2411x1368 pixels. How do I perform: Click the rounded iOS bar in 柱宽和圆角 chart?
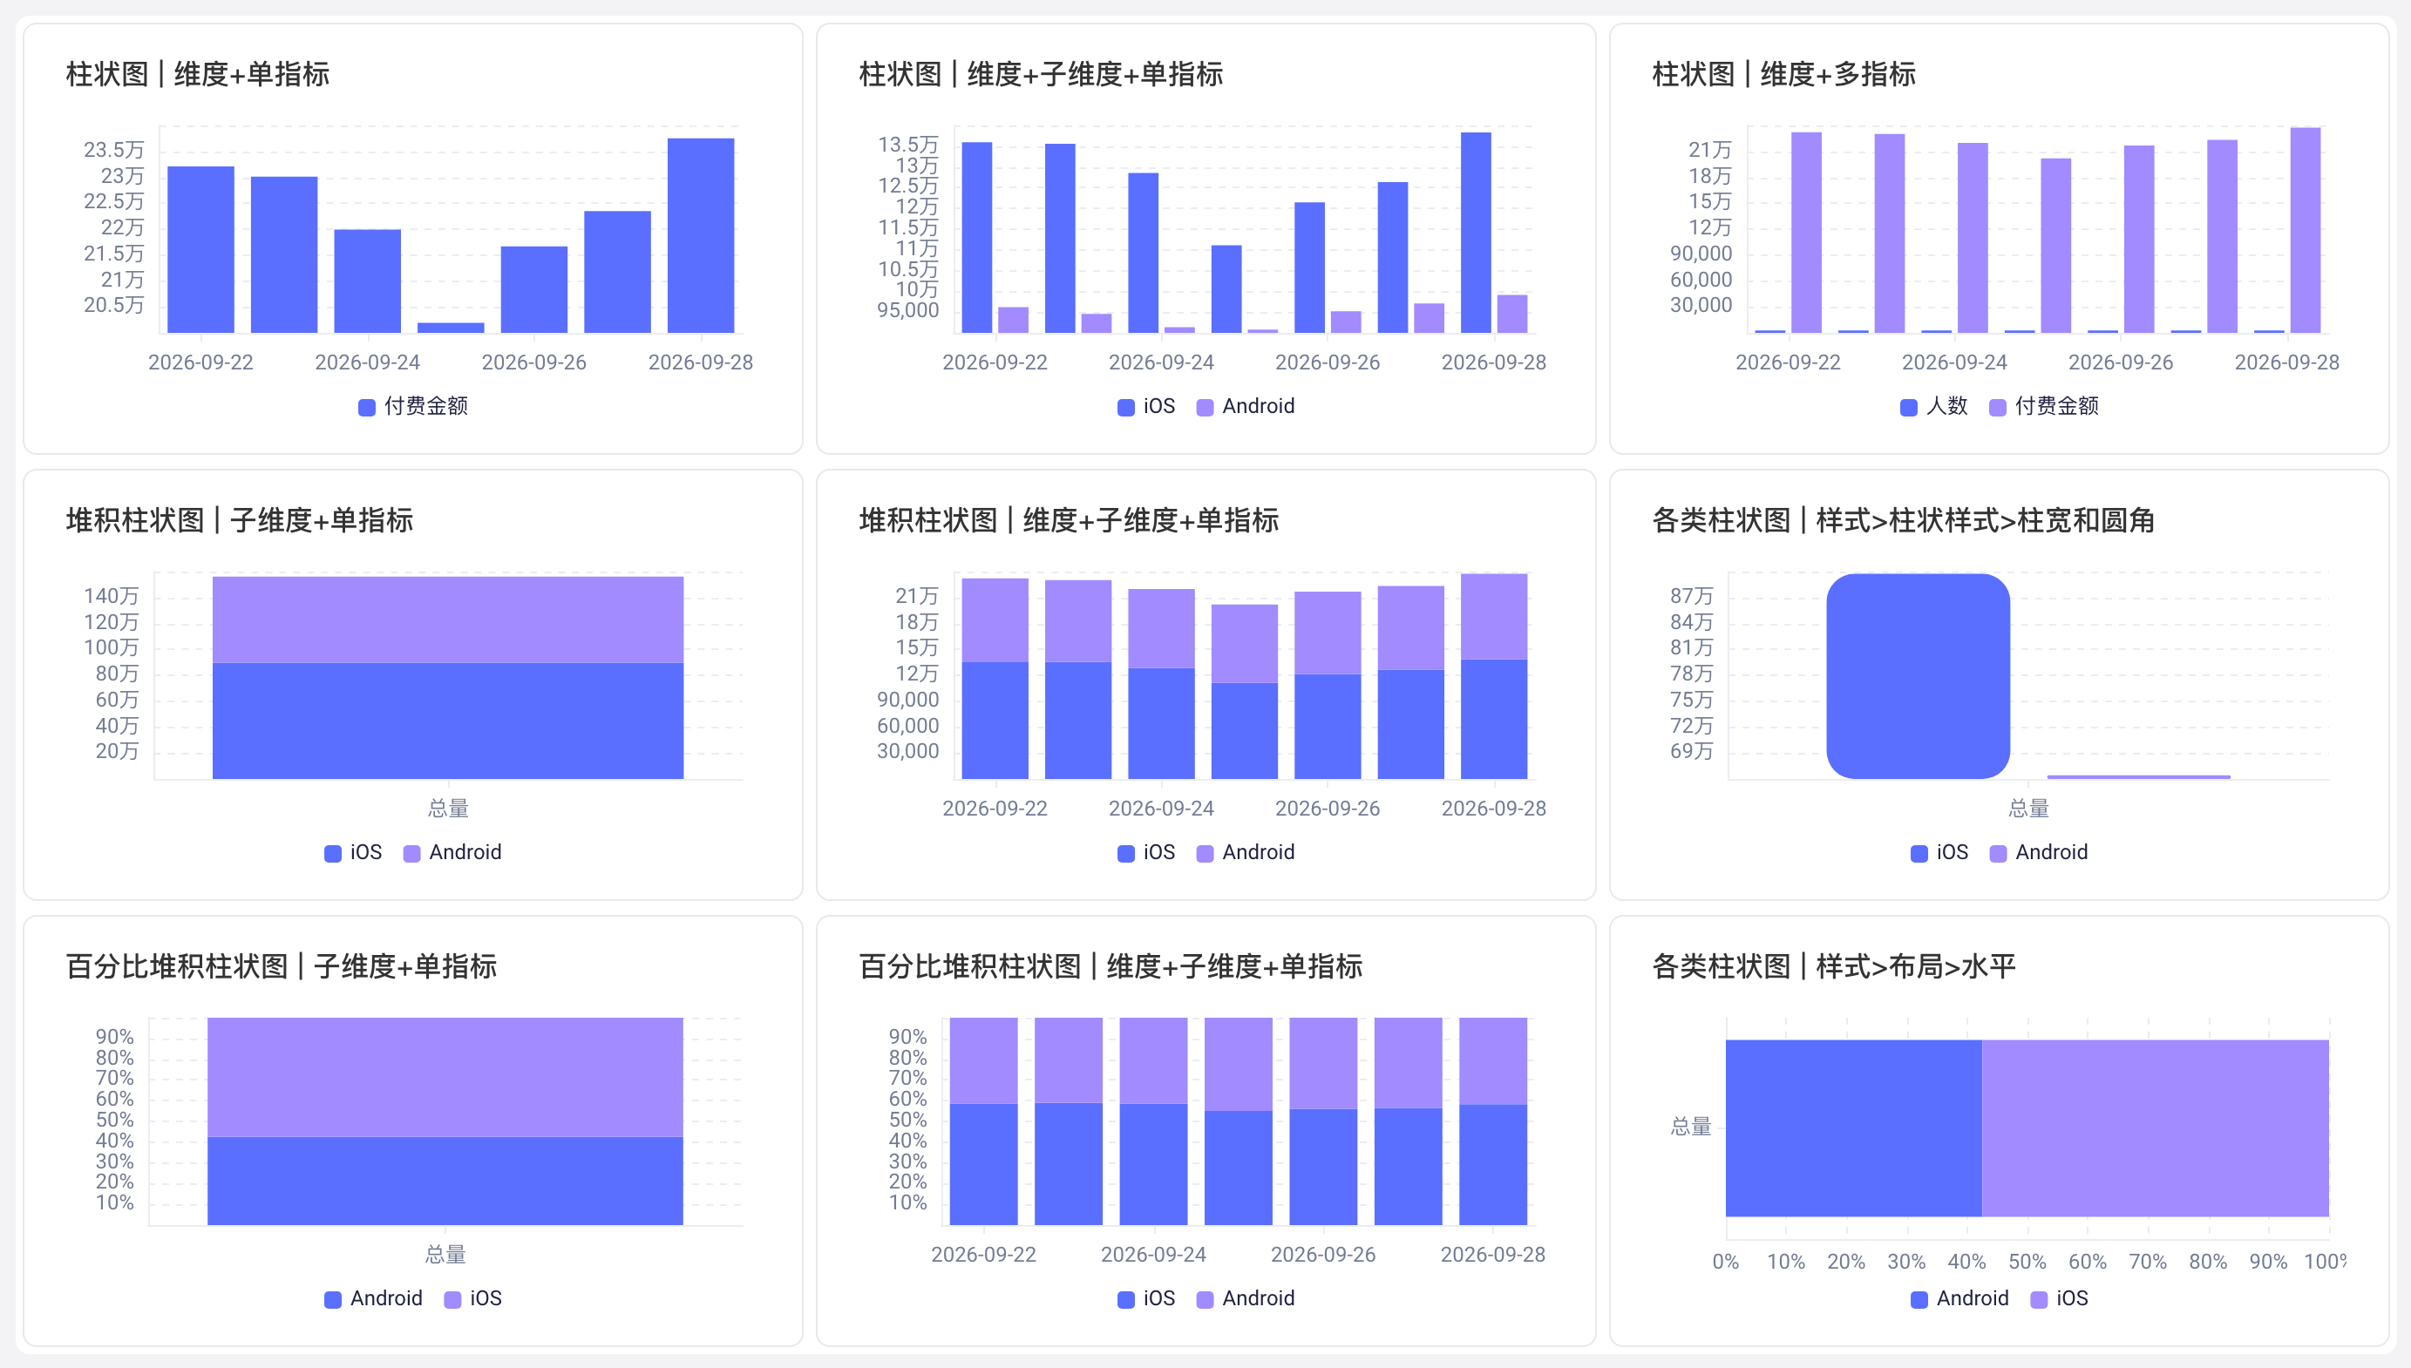[x=1918, y=676]
